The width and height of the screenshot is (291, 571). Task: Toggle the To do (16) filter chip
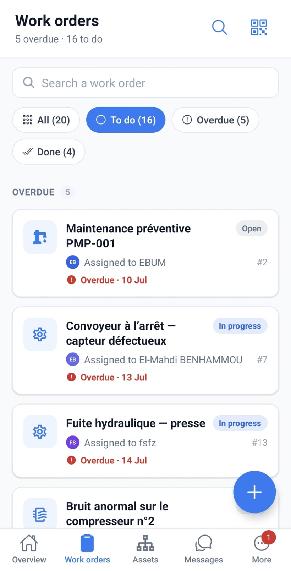click(x=126, y=120)
